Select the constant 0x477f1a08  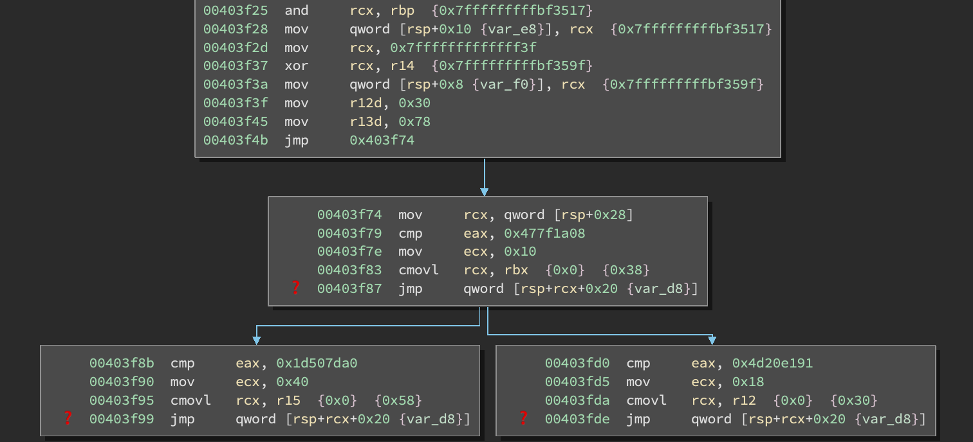click(x=544, y=233)
